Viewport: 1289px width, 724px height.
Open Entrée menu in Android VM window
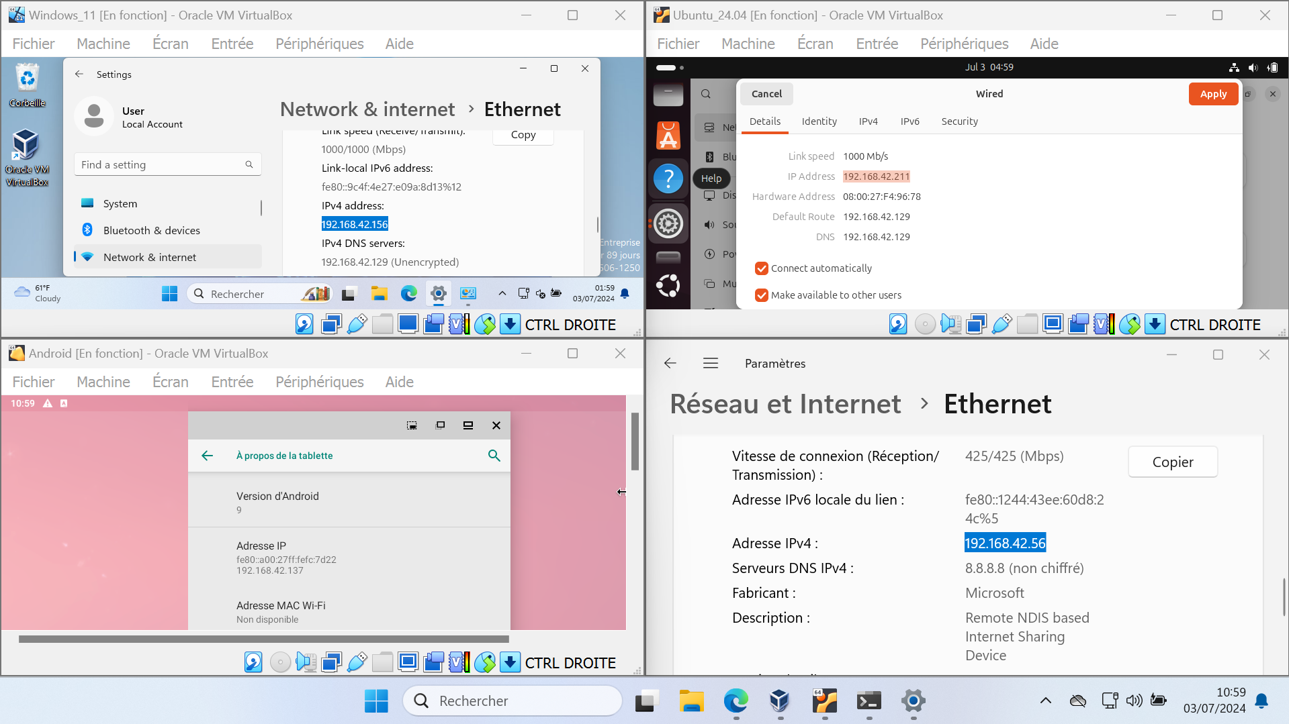point(232,382)
